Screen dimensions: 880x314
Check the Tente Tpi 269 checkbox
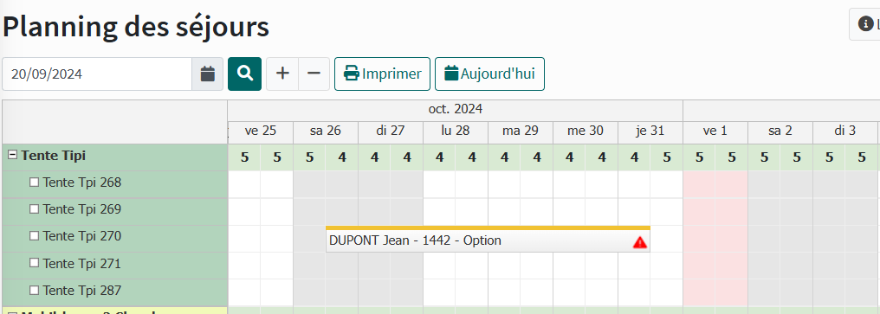tap(35, 209)
